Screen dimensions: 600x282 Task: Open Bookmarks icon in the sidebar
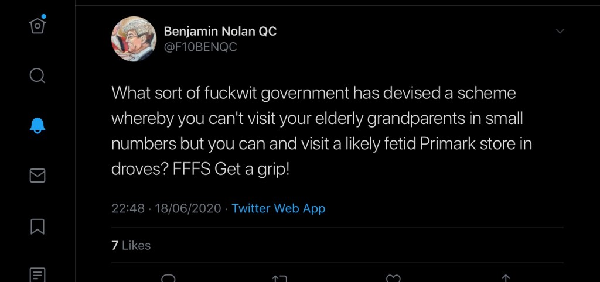(37, 226)
